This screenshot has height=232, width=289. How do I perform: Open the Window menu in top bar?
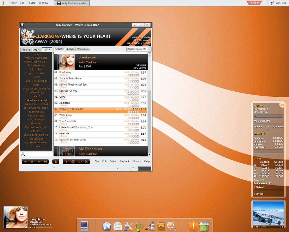point(43,3)
